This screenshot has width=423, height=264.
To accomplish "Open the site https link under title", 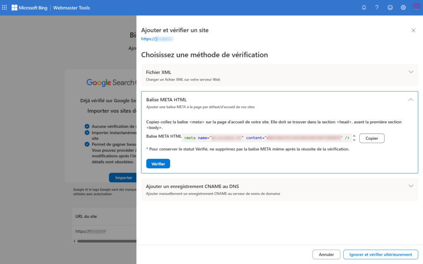I will [157, 39].
